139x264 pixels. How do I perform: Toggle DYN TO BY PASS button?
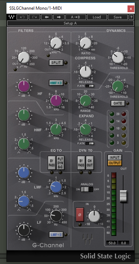[81, 163]
